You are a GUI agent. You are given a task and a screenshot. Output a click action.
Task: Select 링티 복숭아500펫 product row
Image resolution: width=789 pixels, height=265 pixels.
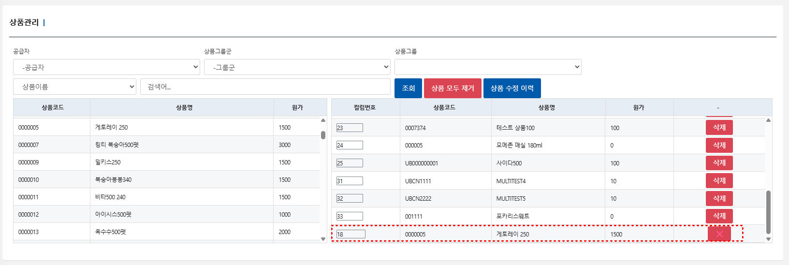coord(166,145)
